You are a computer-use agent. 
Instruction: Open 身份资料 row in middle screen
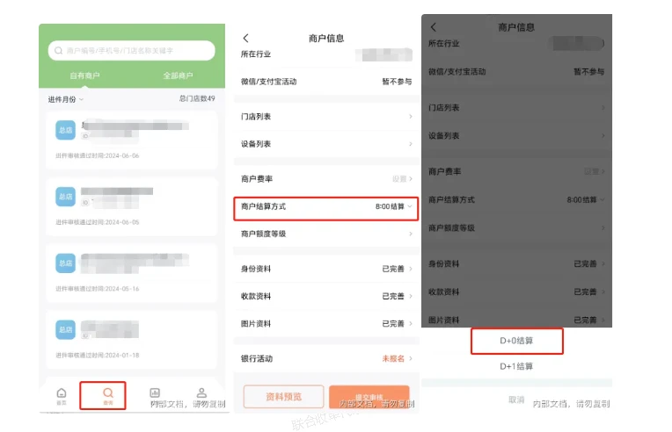326,269
